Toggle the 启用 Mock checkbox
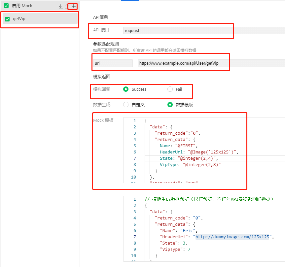 click(6, 6)
